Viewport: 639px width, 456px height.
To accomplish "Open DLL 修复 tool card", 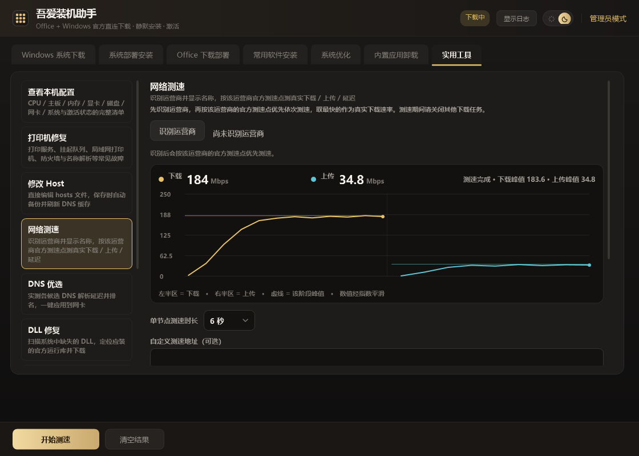I will (x=76, y=340).
